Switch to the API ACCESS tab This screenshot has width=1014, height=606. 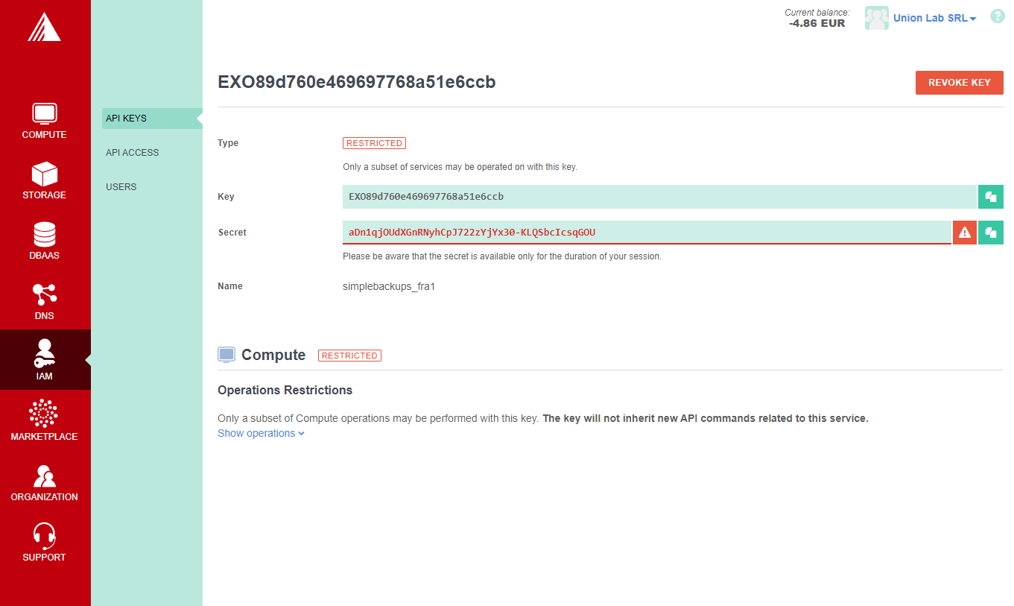click(x=132, y=152)
